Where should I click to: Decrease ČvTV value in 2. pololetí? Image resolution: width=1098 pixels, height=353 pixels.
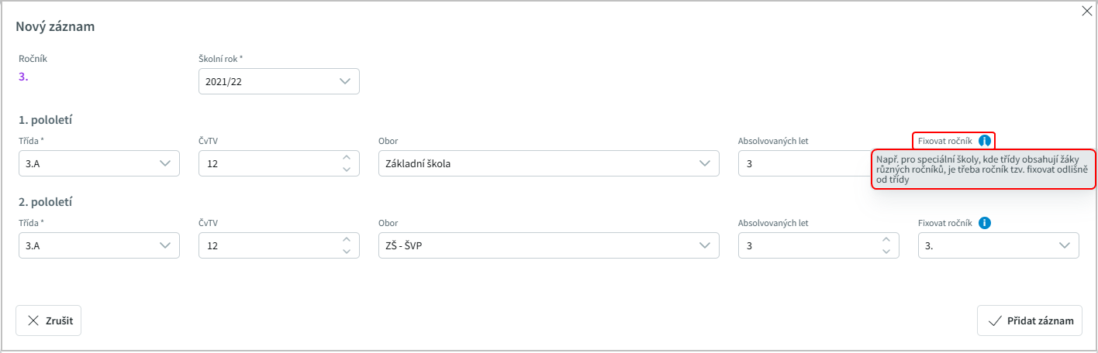[346, 251]
